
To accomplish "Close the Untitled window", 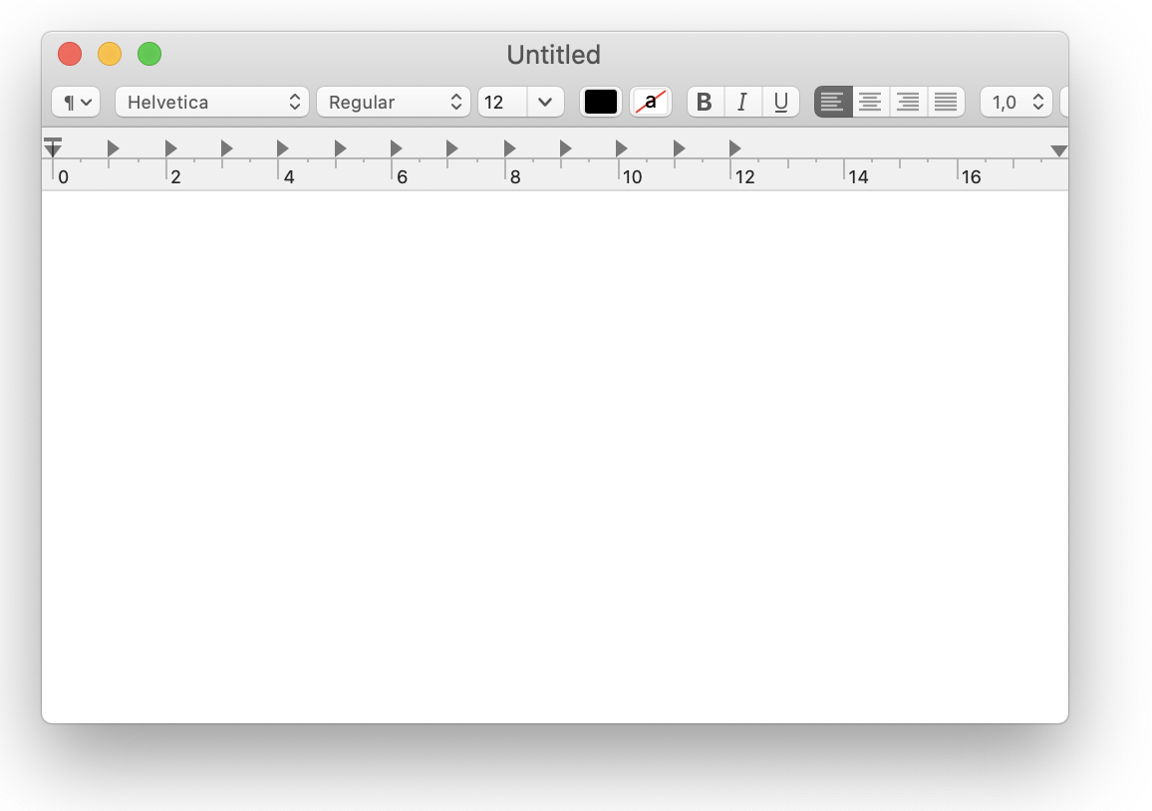I will pos(70,55).
